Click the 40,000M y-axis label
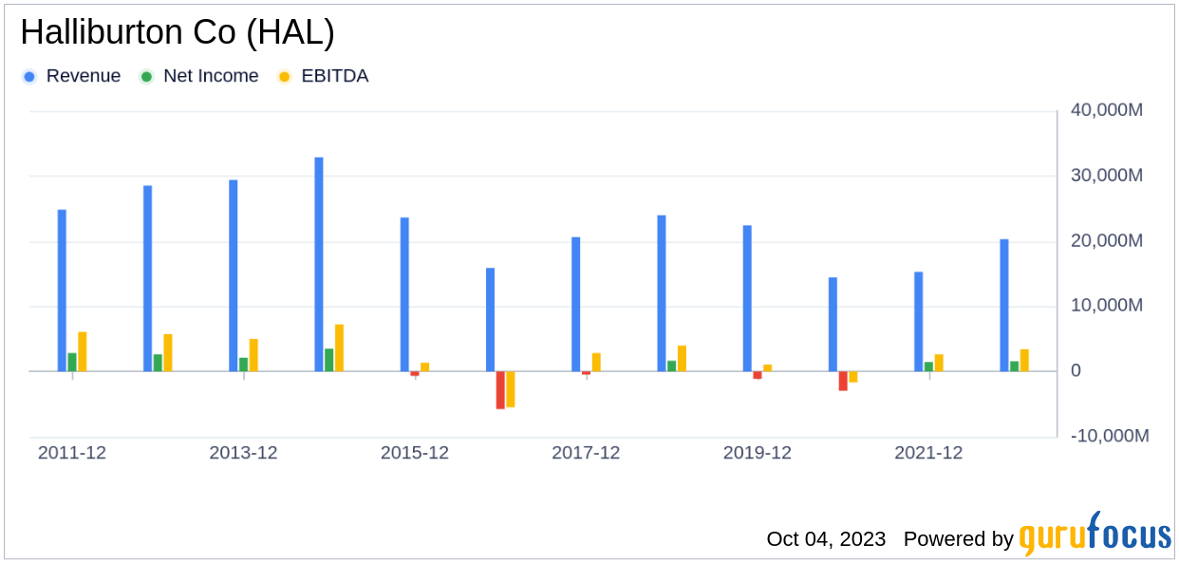Viewport: 1179px width, 563px height. [1106, 110]
